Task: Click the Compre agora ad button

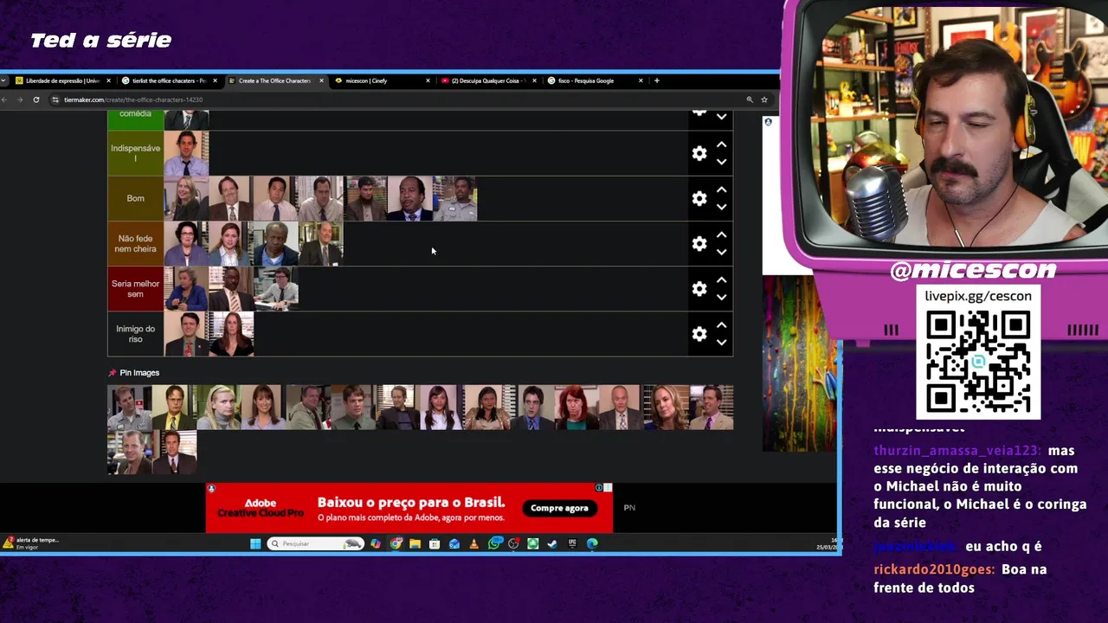Action: click(559, 508)
